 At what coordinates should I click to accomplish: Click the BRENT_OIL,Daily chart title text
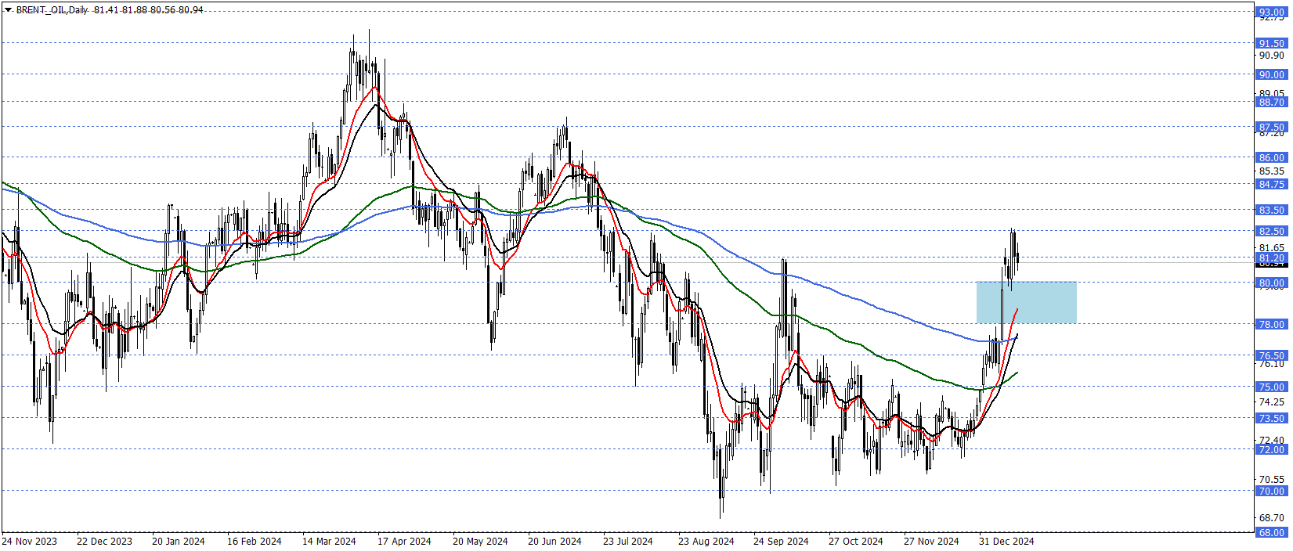[52, 10]
